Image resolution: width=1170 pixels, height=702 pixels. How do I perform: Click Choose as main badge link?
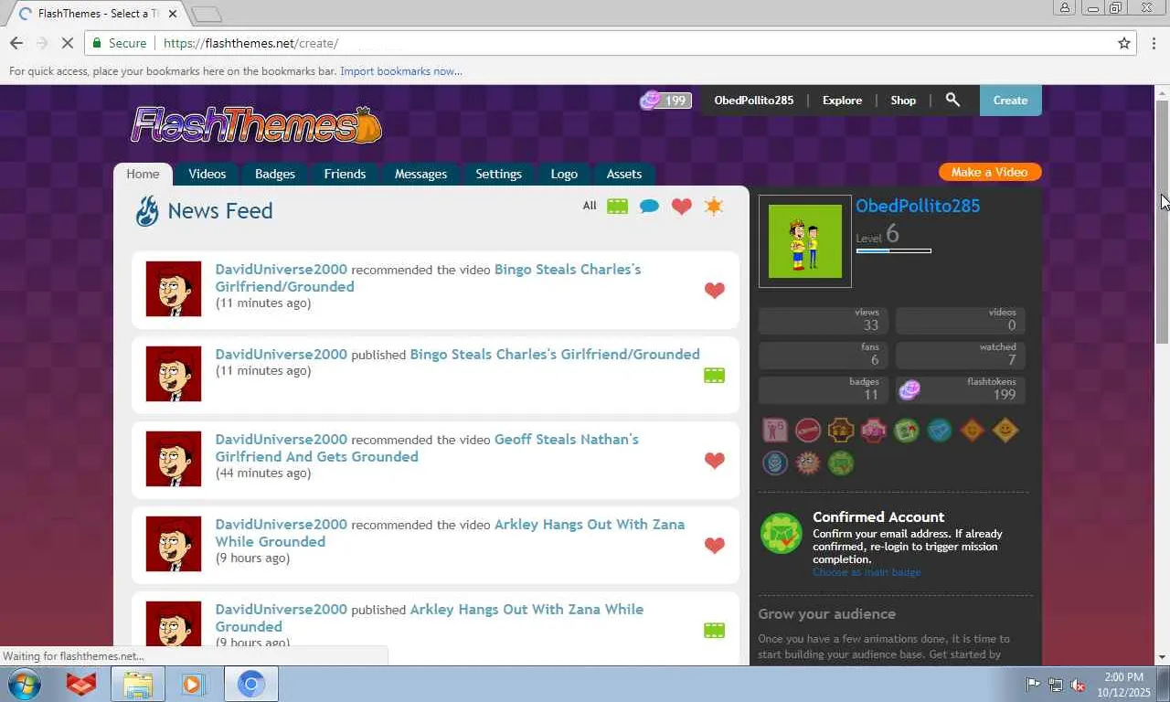[x=867, y=572]
